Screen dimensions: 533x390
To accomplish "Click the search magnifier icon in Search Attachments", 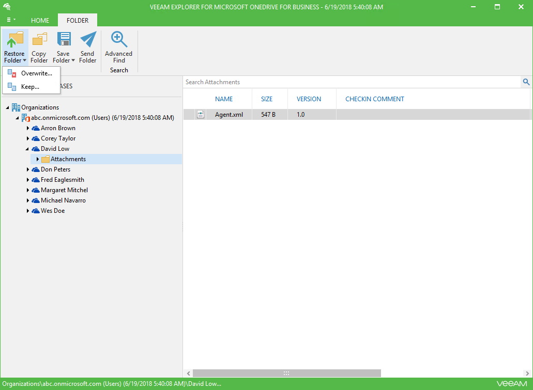I will [x=526, y=82].
